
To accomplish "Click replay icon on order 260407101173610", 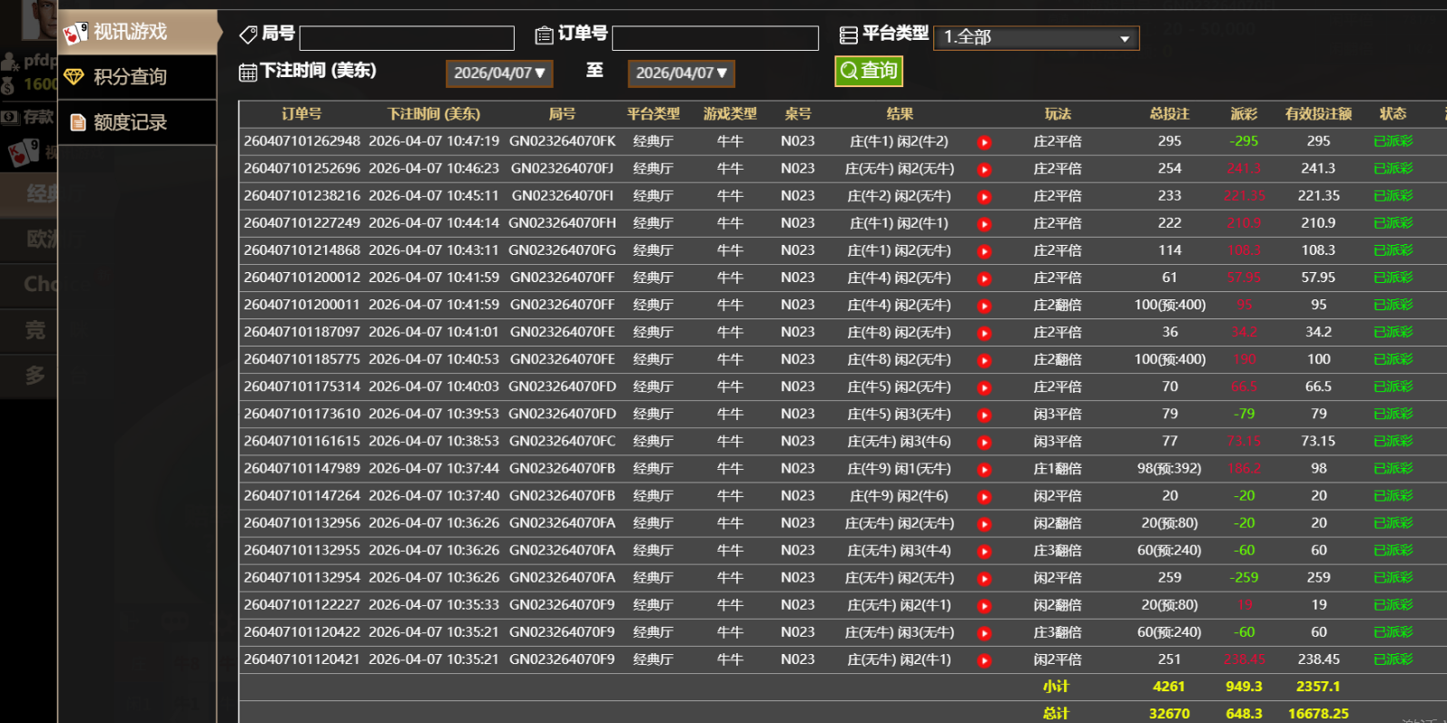I will point(984,415).
